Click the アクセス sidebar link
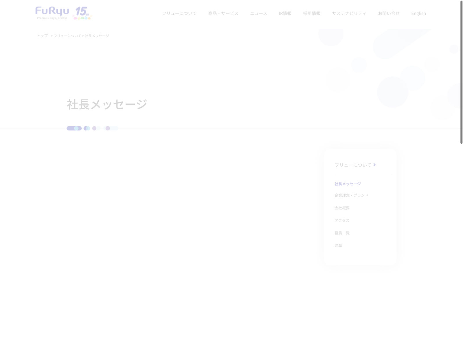The image size is (463, 347). pos(342,220)
